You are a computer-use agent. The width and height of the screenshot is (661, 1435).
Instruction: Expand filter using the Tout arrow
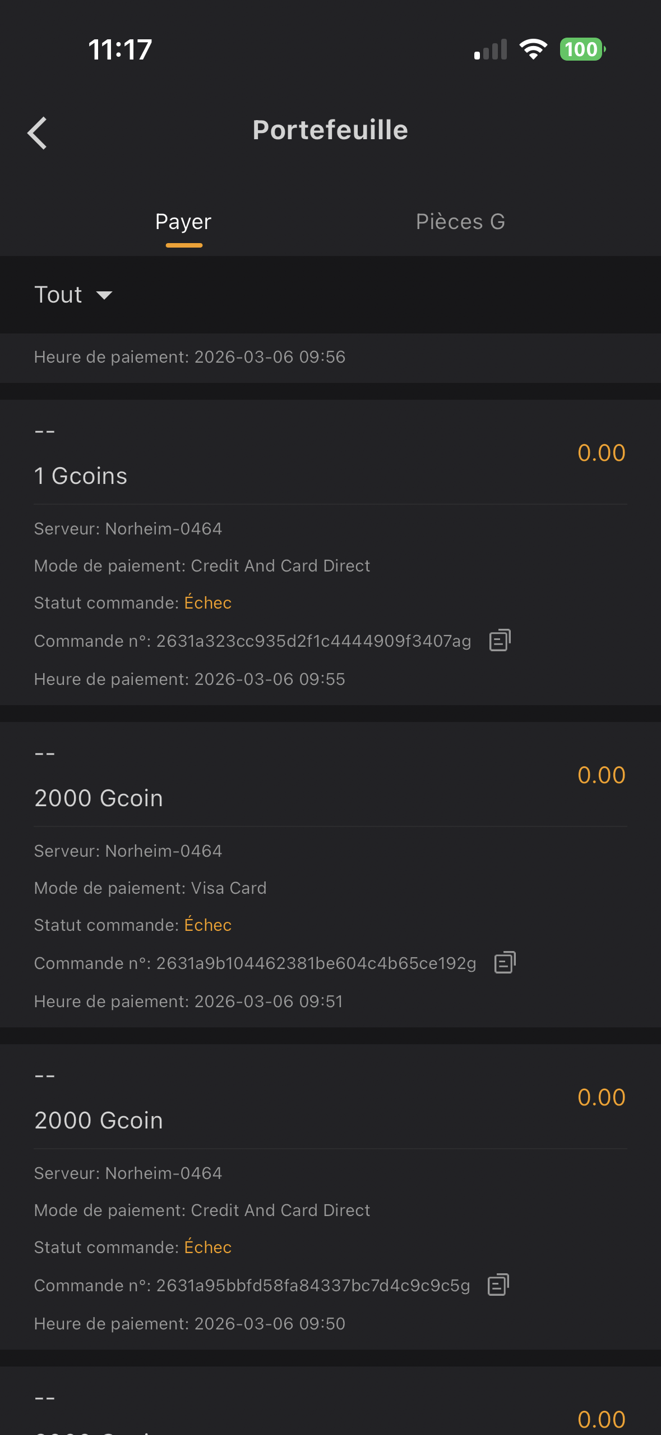click(x=104, y=295)
